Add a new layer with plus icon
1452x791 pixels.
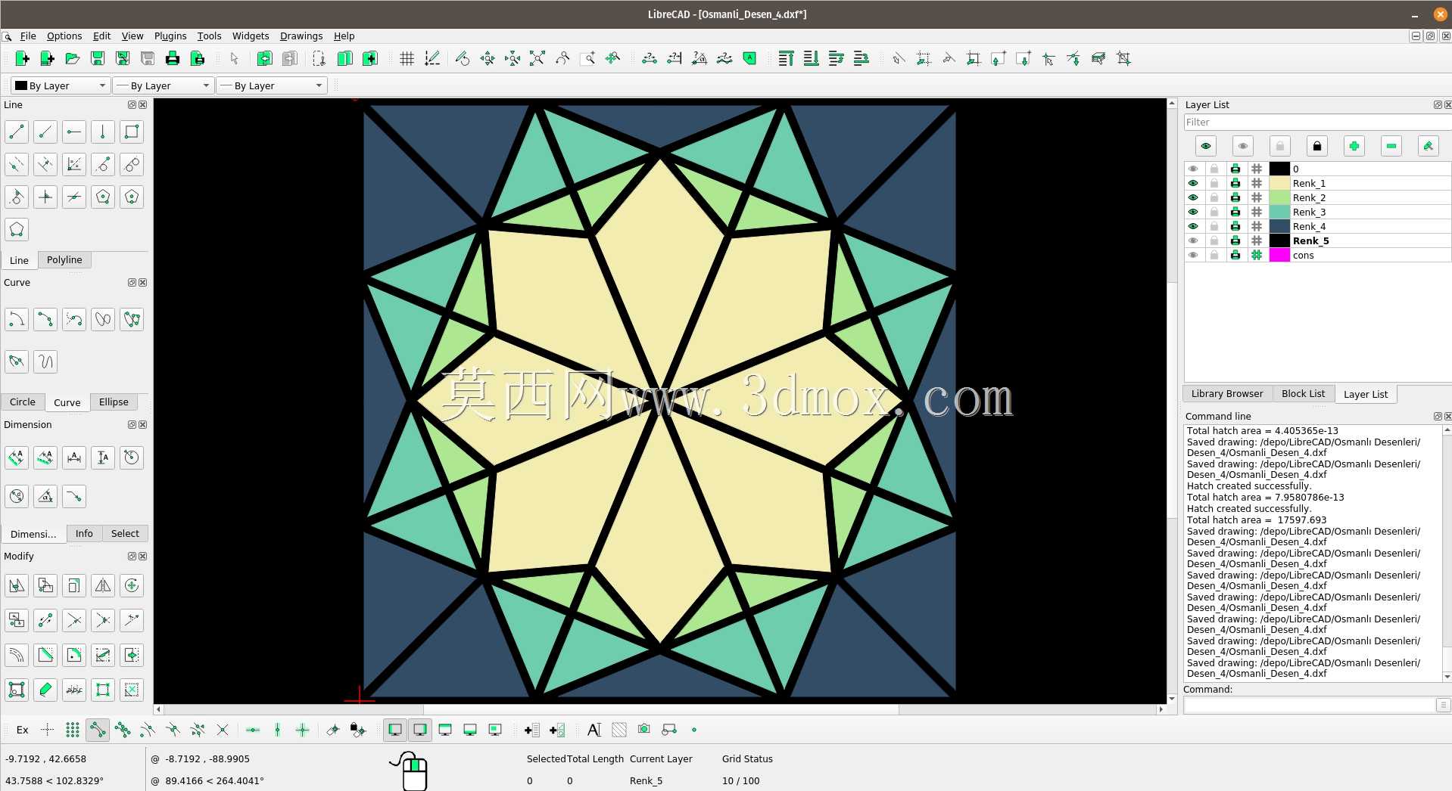click(1354, 146)
